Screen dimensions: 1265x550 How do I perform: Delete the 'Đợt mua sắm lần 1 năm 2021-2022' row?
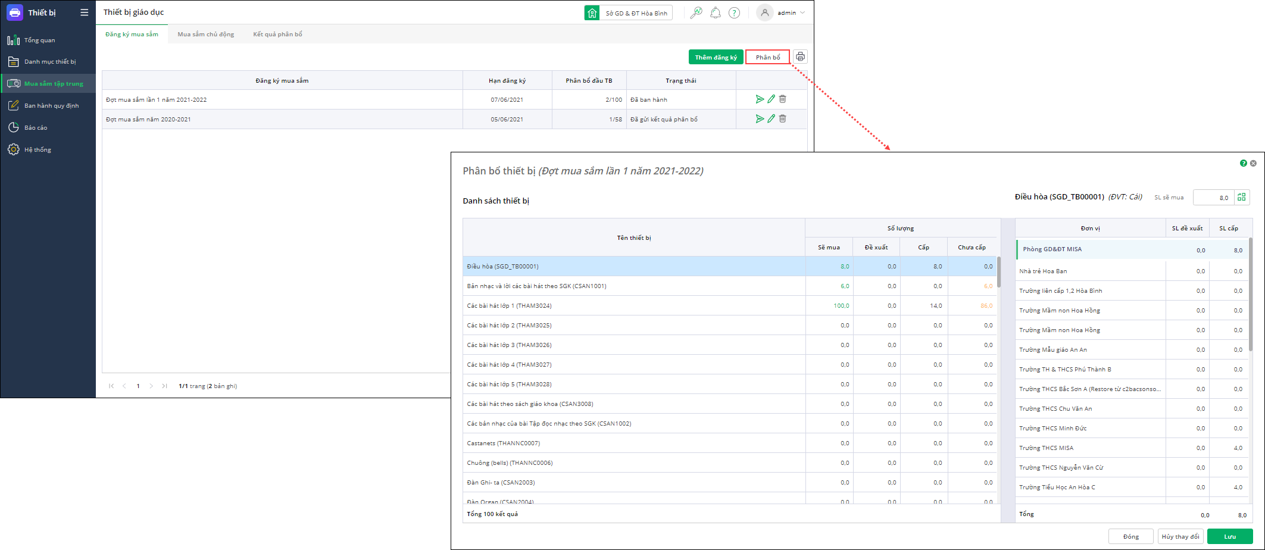783,99
